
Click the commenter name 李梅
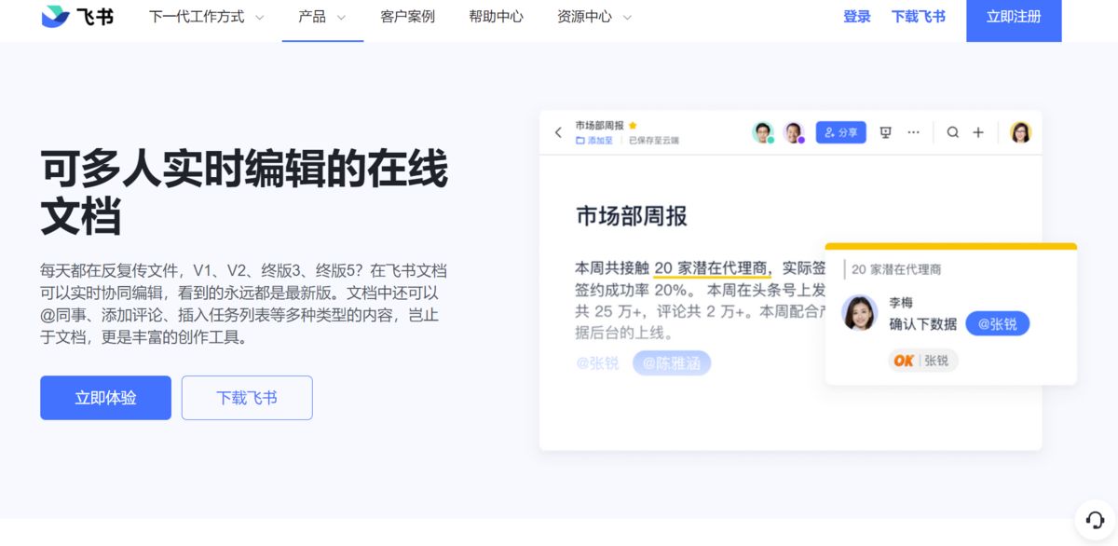click(901, 303)
